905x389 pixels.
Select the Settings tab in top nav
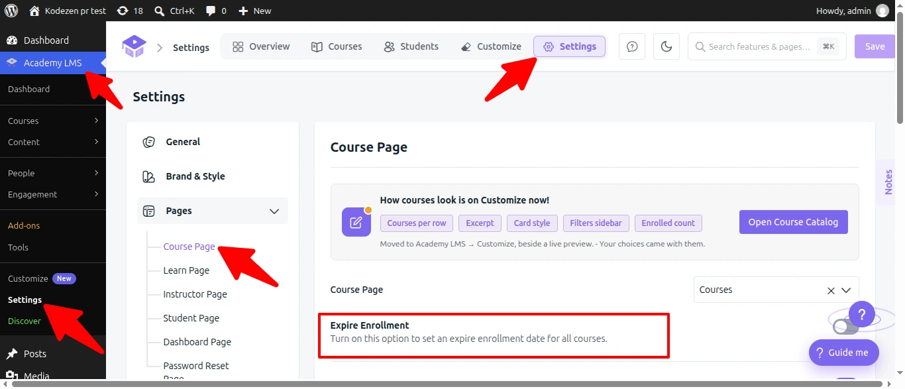point(570,46)
